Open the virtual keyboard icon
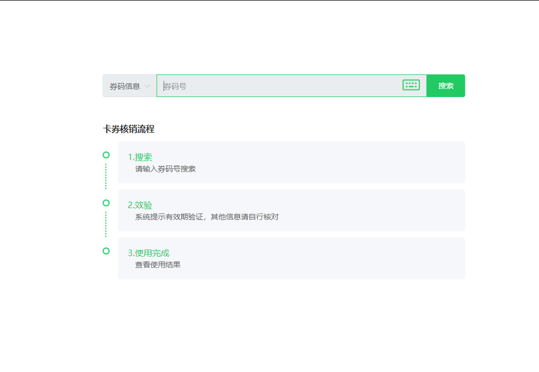 [411, 85]
